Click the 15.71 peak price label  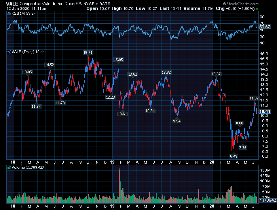pos(88,53)
